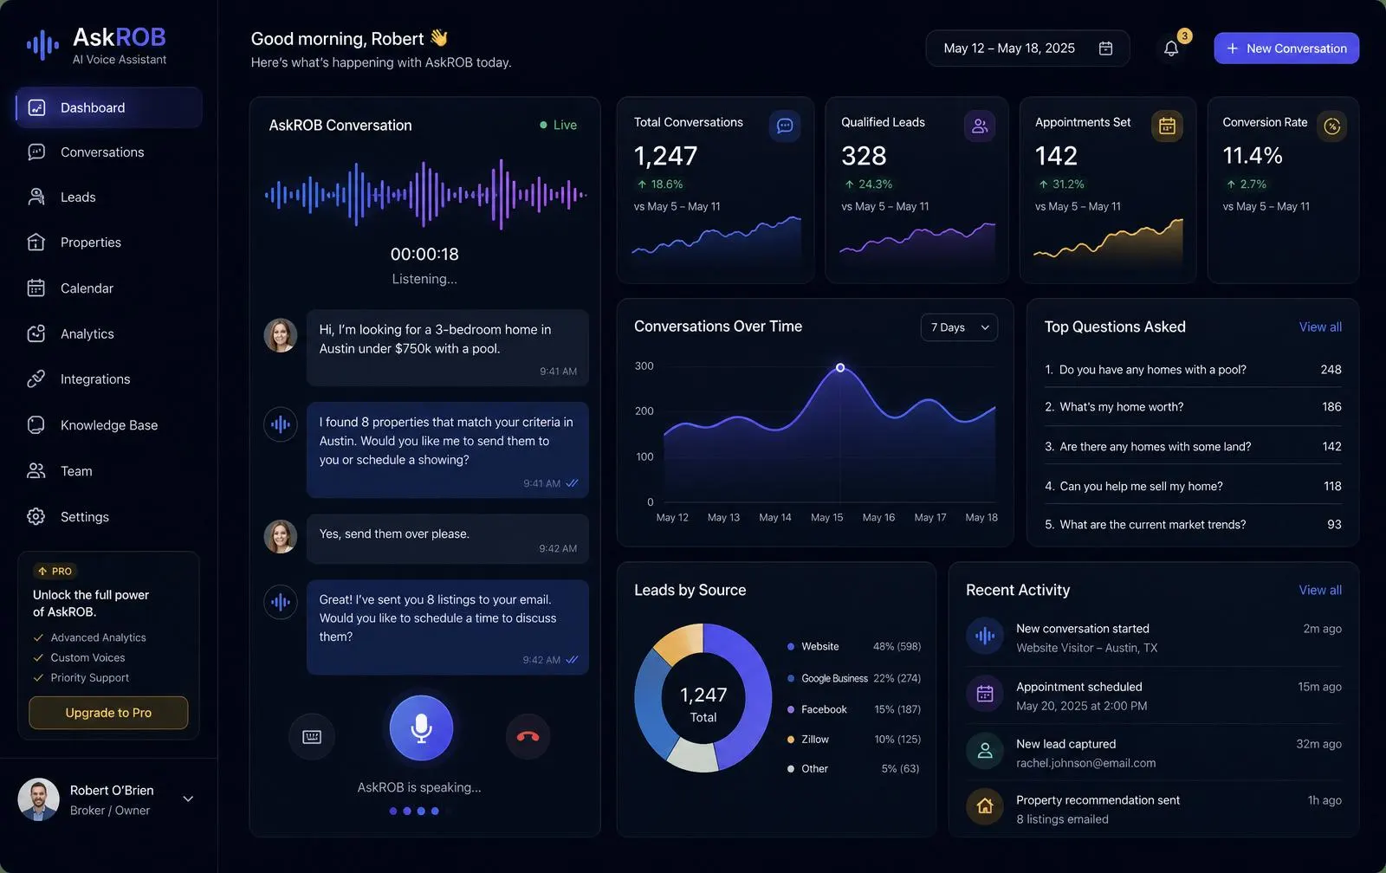This screenshot has width=1386, height=873.
Task: Click the New conversation started waveform icon
Action: coord(985,636)
